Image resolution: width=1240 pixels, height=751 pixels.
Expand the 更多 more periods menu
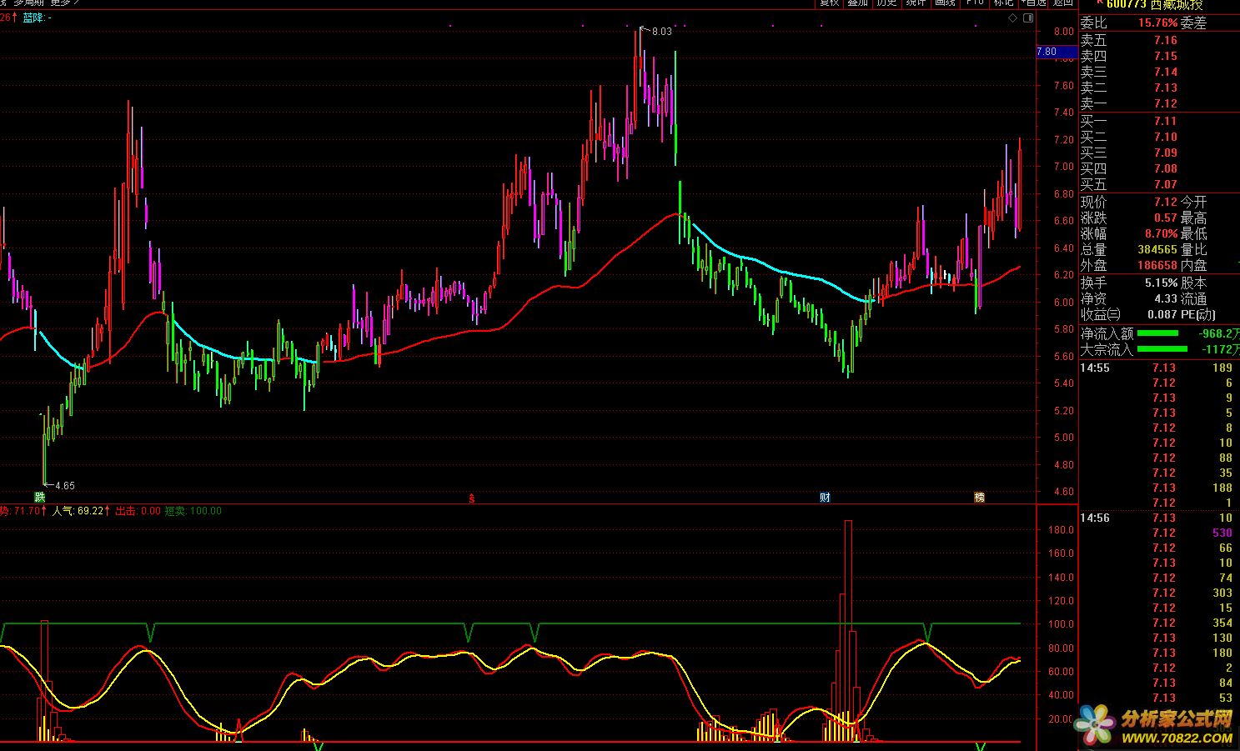[64, 3]
